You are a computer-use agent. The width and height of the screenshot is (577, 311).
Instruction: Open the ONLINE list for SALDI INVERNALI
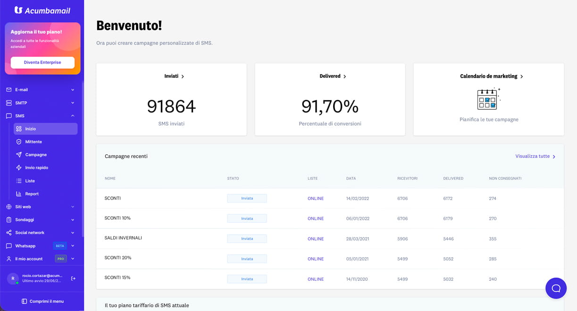[316, 239]
